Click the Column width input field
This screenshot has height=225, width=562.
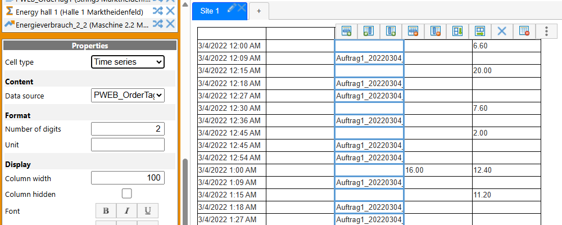click(x=128, y=178)
